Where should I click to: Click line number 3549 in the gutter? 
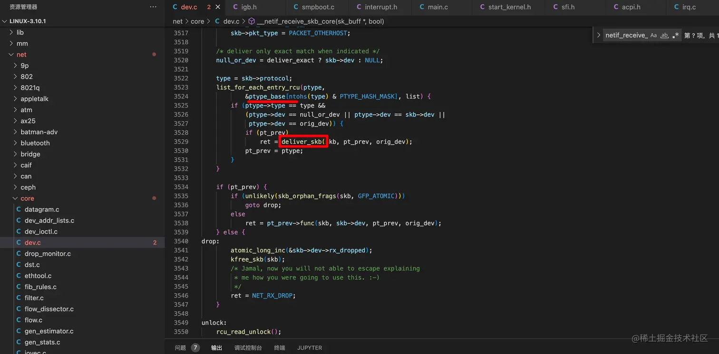point(181,323)
